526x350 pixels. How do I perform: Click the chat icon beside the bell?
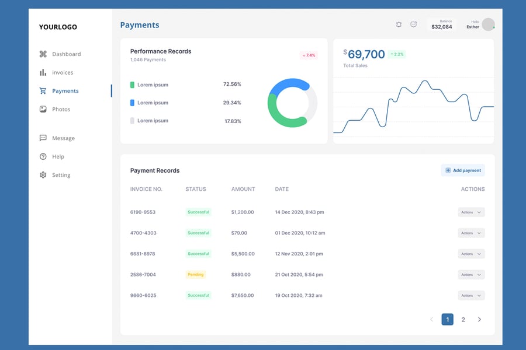tap(414, 24)
